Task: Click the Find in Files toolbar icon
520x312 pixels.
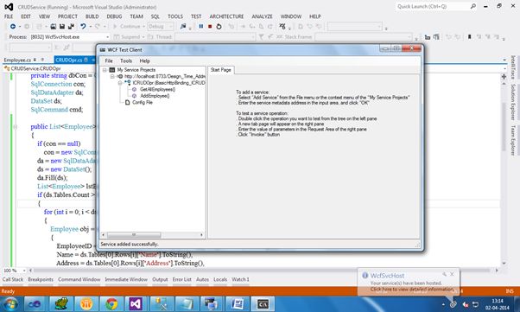Action: (183, 26)
